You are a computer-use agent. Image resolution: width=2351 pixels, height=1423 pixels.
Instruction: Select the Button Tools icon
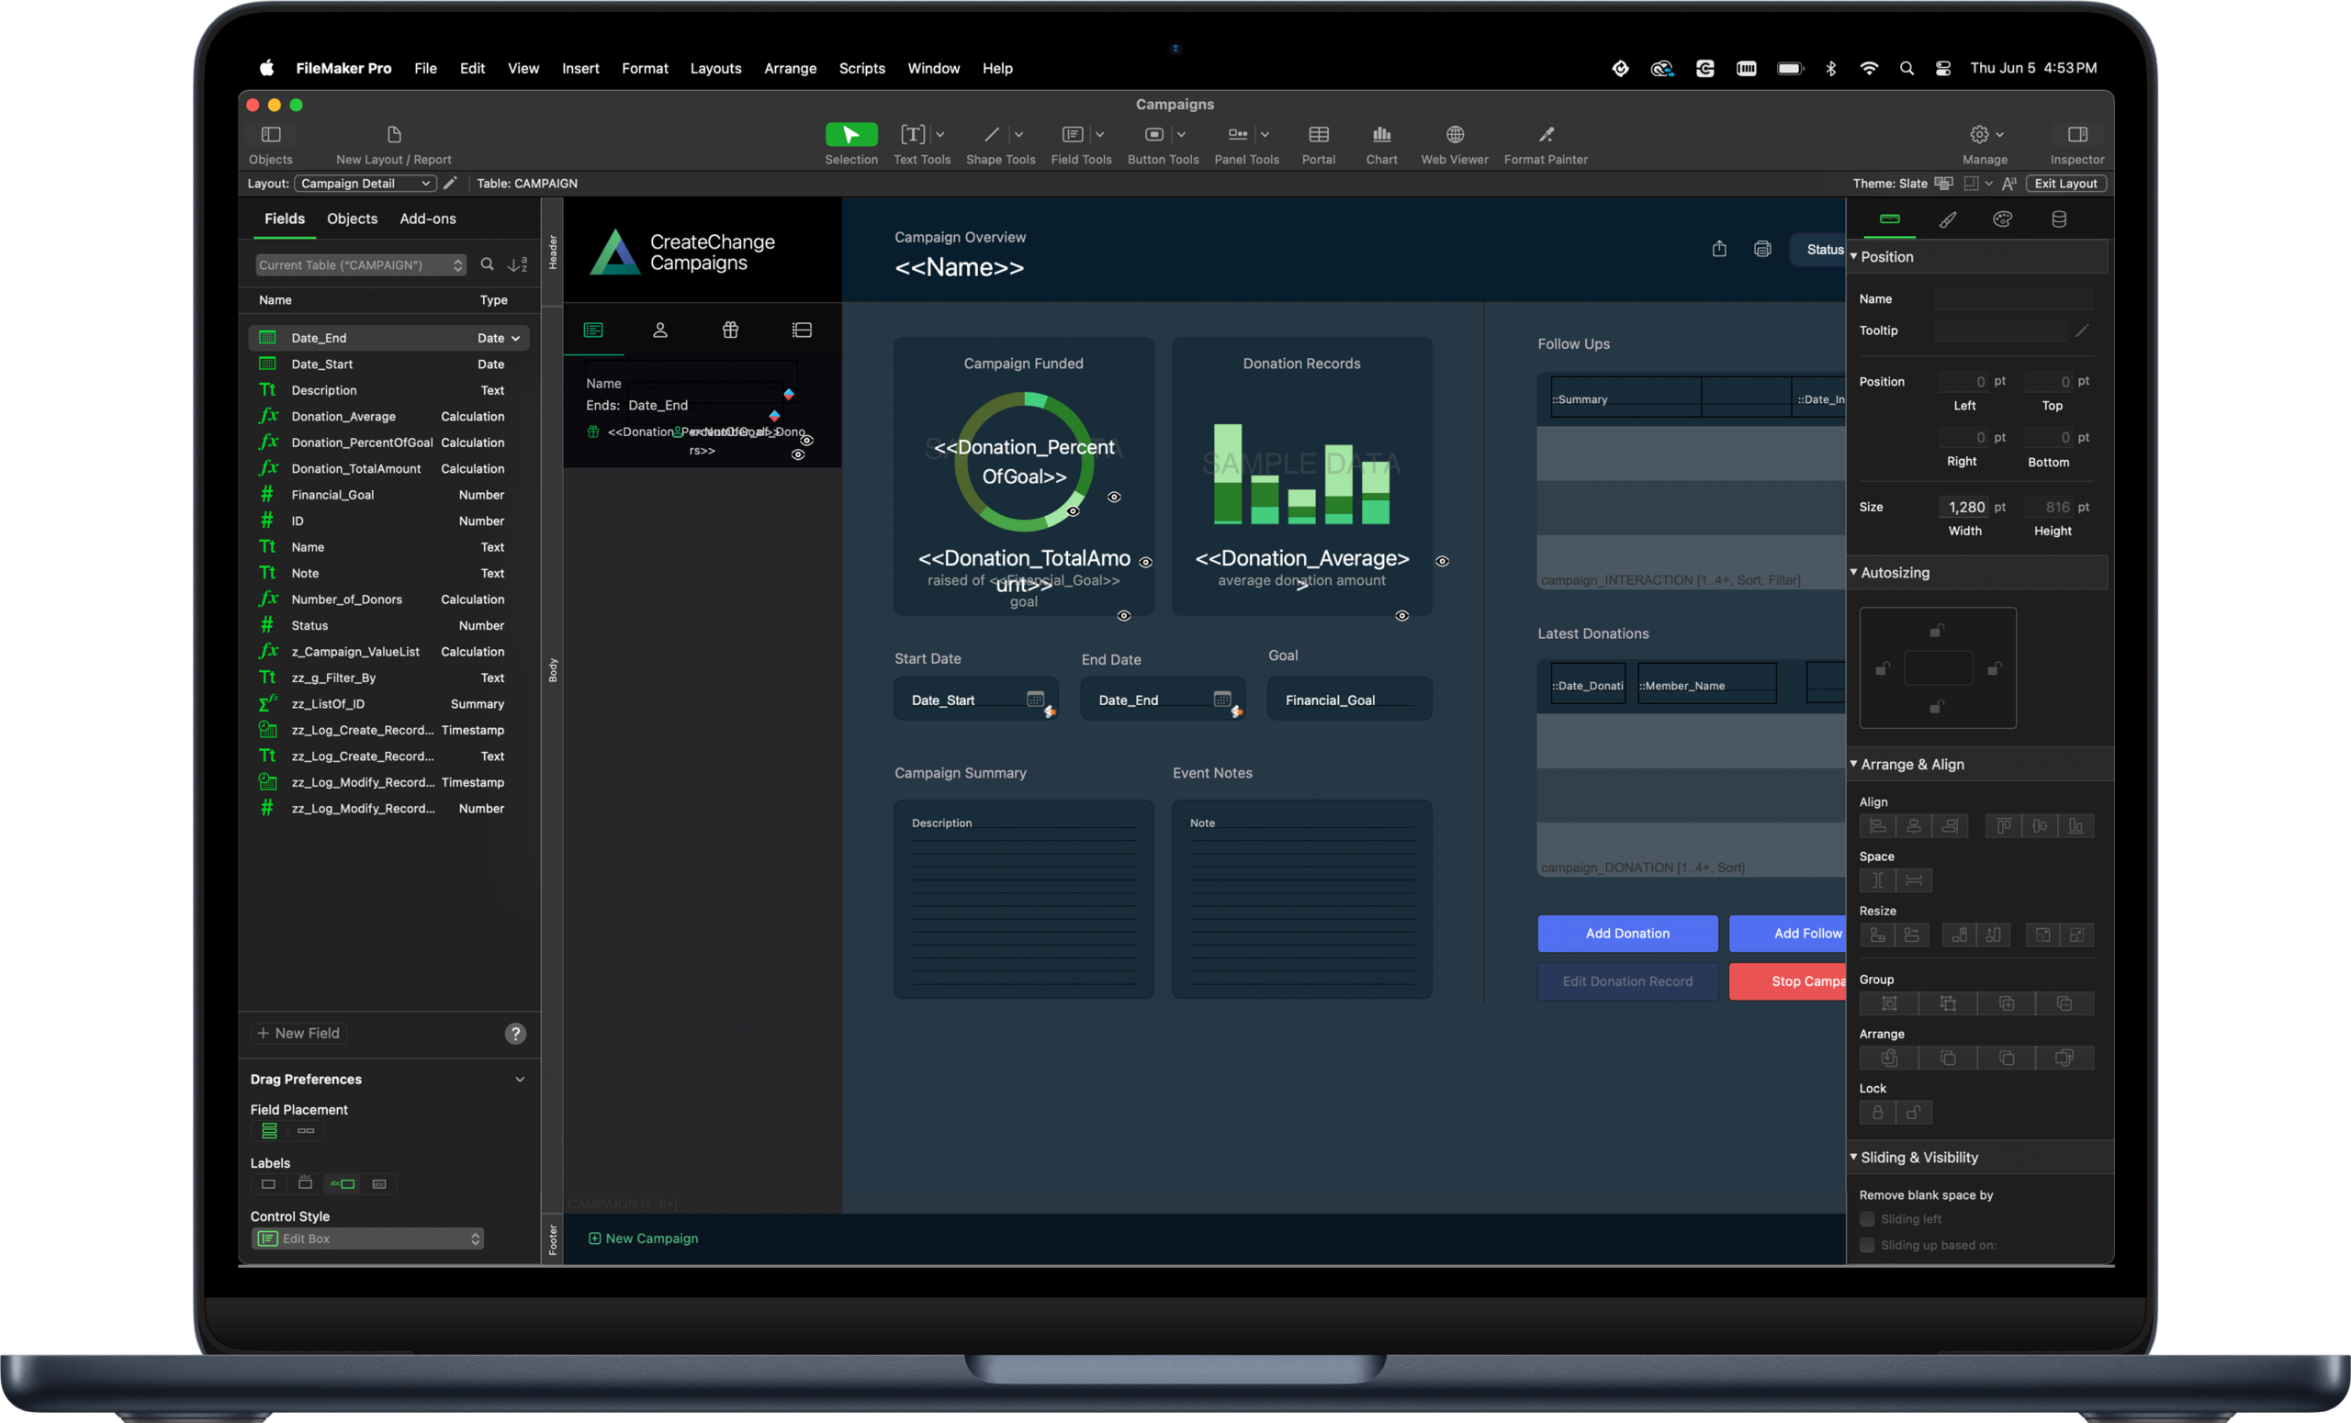(1153, 134)
